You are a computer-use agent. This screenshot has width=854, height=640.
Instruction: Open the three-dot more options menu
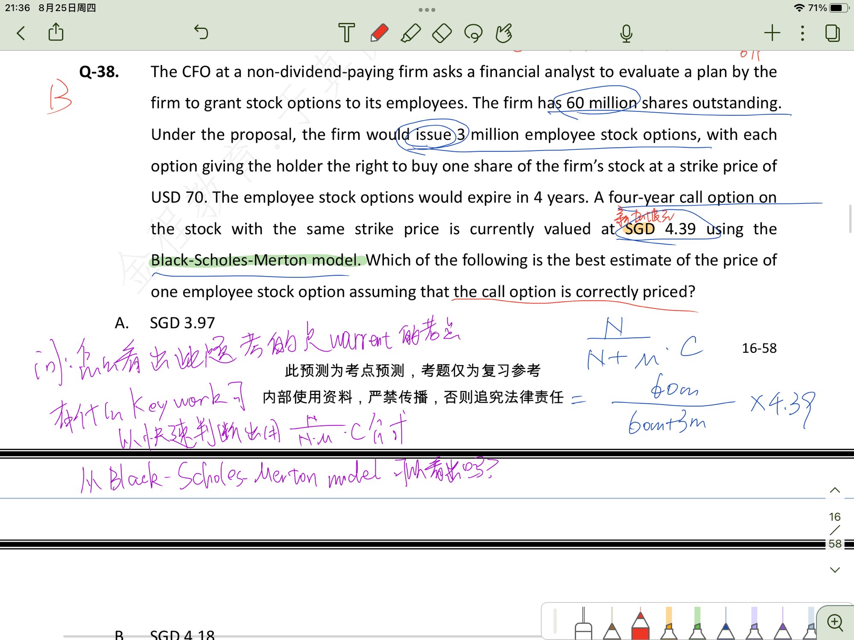pos(802,33)
